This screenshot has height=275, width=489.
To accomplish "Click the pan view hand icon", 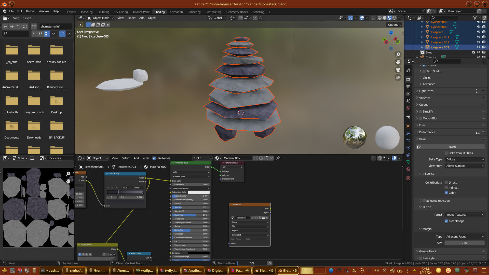I will [x=398, y=62].
